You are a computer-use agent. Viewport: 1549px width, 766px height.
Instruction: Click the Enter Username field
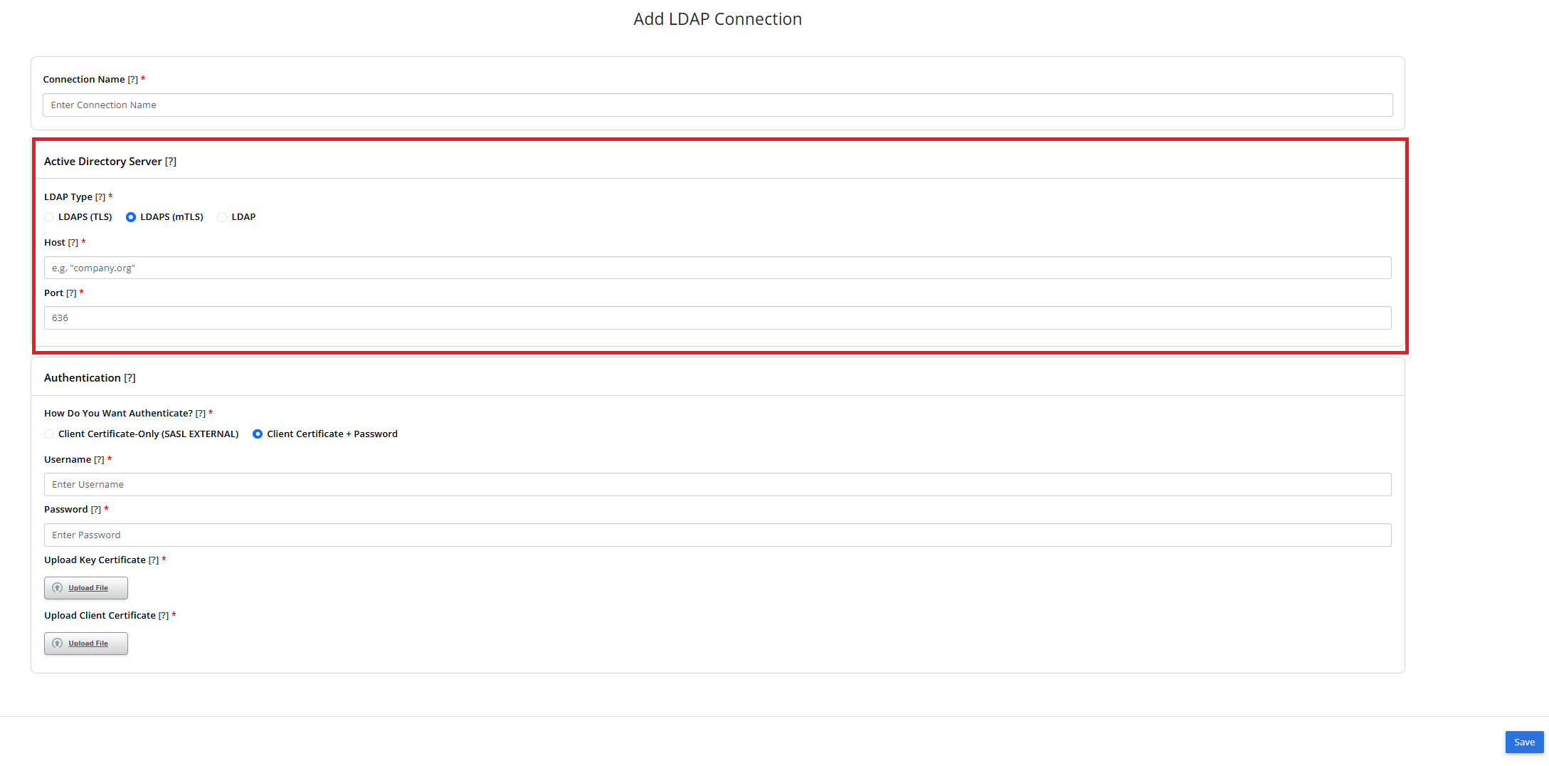coord(718,484)
